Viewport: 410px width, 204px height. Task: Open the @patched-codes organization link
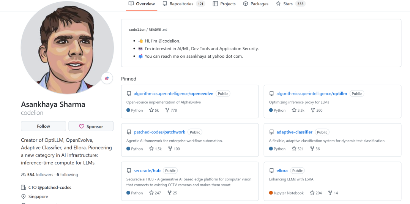pyautogui.click(x=54, y=187)
